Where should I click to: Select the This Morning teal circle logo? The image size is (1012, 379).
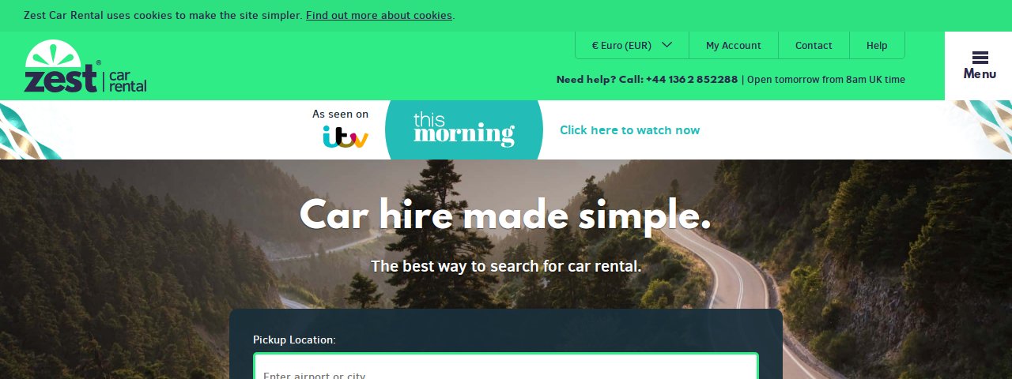pos(464,129)
